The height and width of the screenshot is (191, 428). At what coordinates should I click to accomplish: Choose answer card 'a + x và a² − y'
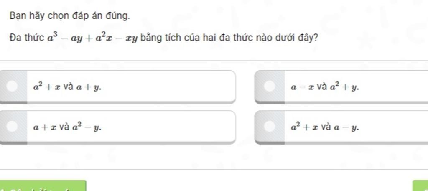[117, 127]
